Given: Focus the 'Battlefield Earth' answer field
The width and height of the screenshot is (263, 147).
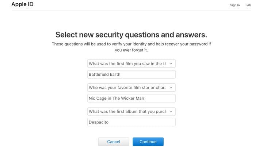Looking at the screenshot, I should tap(131, 75).
